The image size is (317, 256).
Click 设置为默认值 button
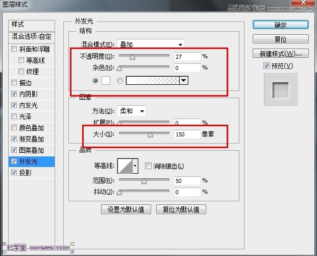[126, 210]
